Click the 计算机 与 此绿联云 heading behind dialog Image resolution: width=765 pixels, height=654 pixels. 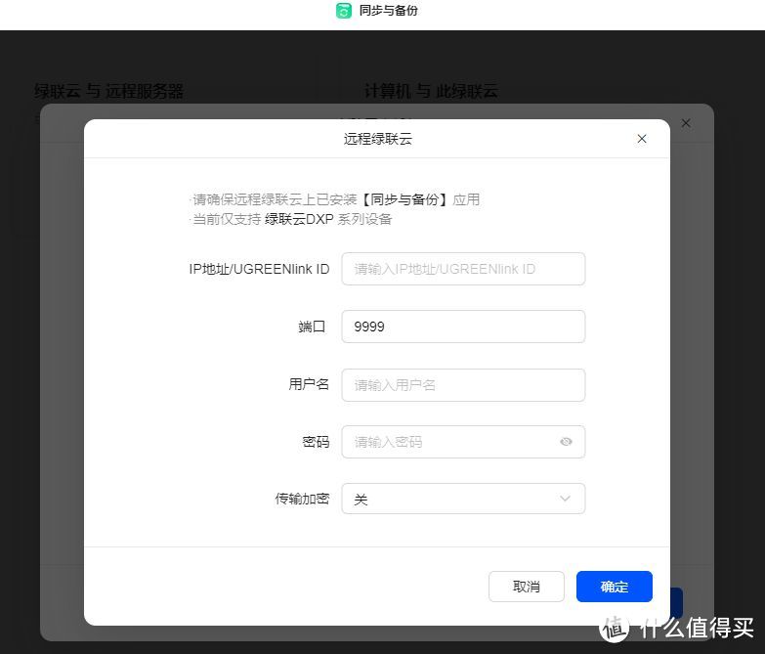click(x=431, y=91)
